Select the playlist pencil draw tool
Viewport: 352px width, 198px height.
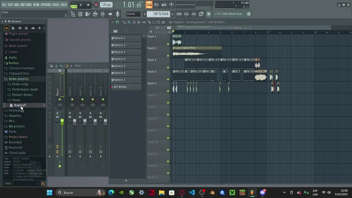124,22
